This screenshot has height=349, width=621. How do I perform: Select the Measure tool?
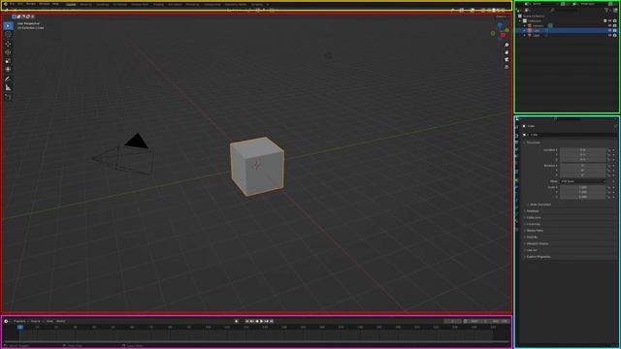8,87
